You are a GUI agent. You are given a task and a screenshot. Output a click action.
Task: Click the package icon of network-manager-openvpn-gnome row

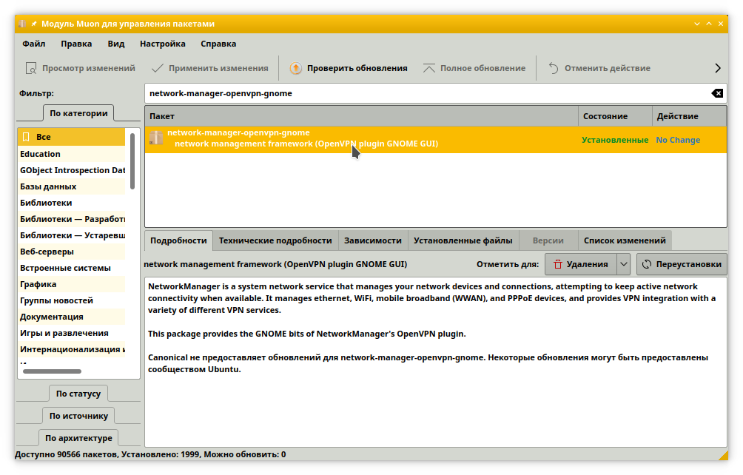coord(156,138)
